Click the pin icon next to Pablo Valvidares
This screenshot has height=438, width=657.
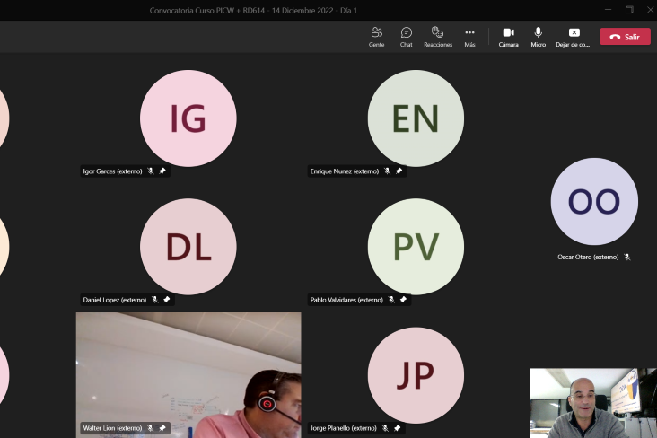(x=403, y=300)
